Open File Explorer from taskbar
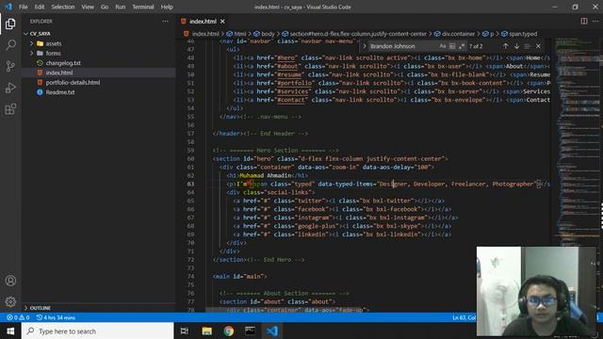This screenshot has height=339, width=603. click(207, 331)
